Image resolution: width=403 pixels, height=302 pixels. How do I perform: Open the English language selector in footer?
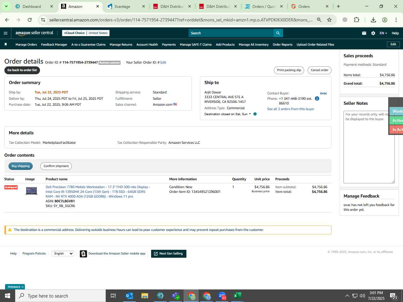coord(63,254)
